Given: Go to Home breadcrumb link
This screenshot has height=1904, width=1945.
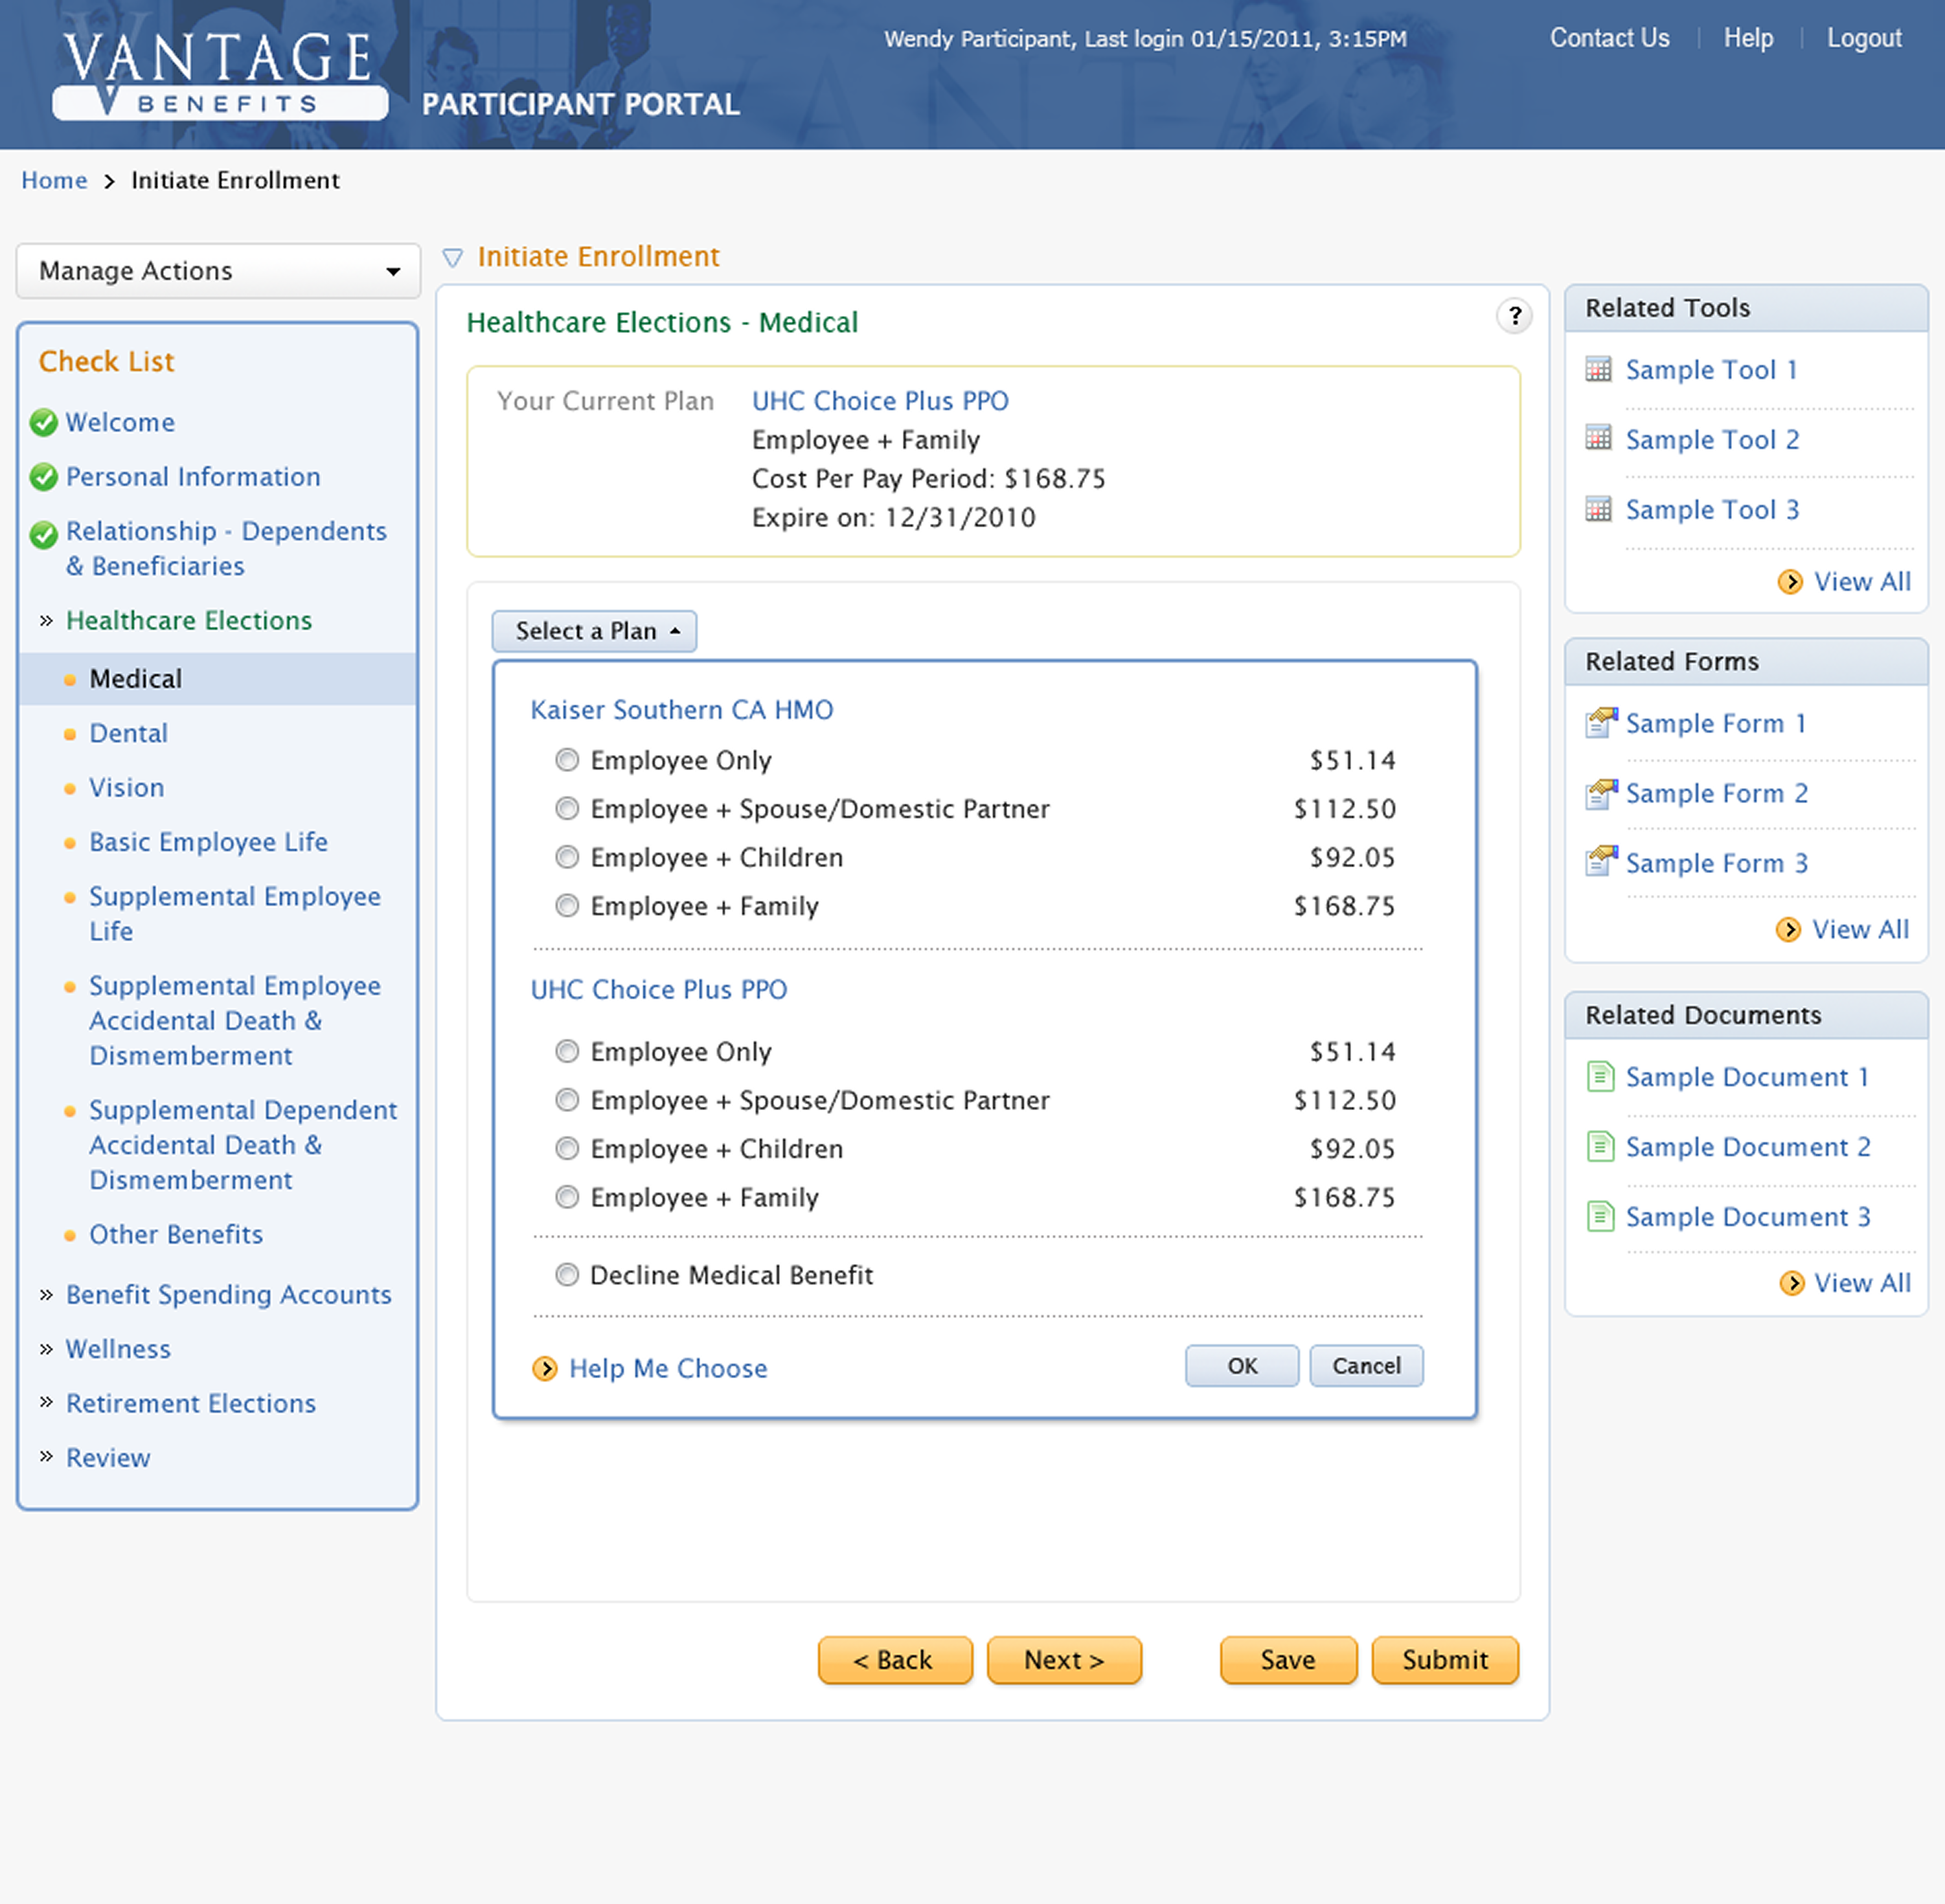Looking at the screenshot, I should (x=54, y=180).
